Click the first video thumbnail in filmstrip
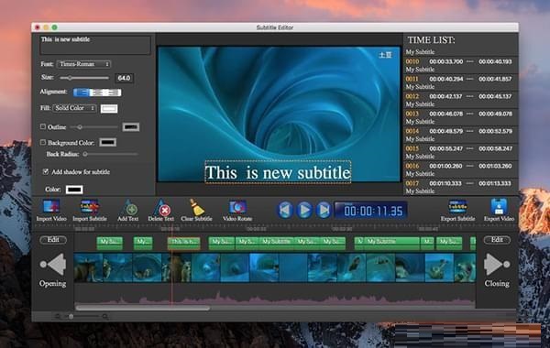This screenshot has height=348, width=550. point(88,268)
